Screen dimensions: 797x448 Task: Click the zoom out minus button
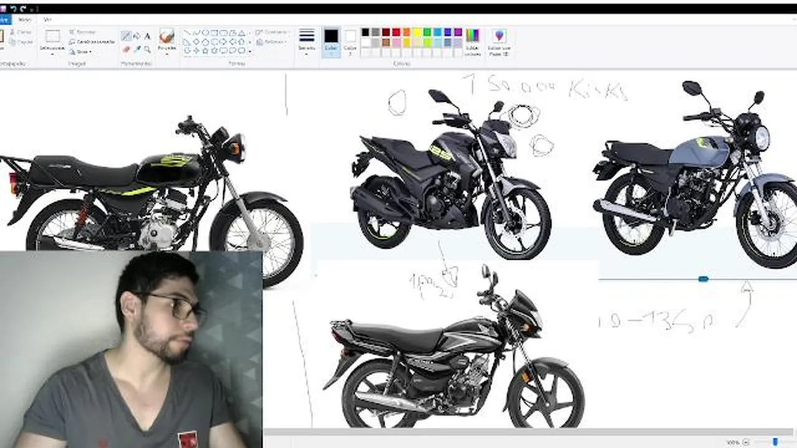tap(746, 442)
